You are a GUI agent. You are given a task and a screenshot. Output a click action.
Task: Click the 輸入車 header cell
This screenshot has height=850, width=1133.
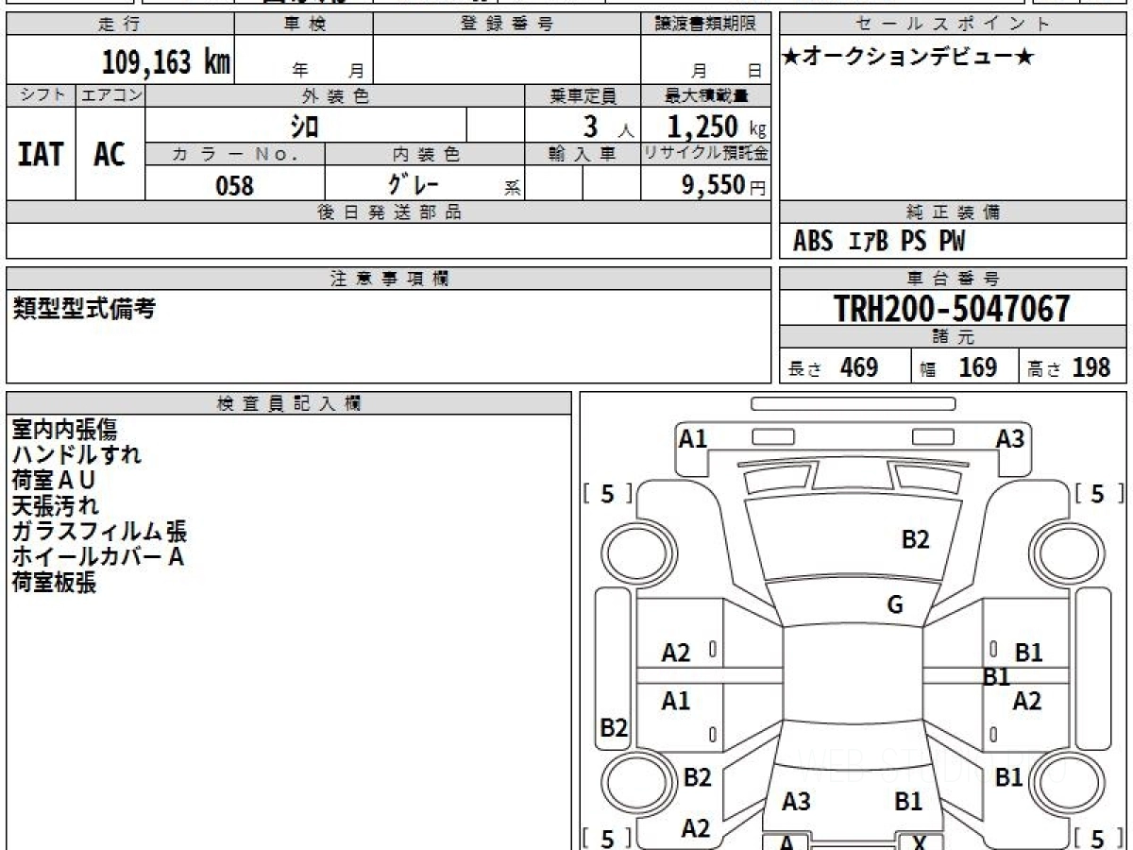[583, 154]
